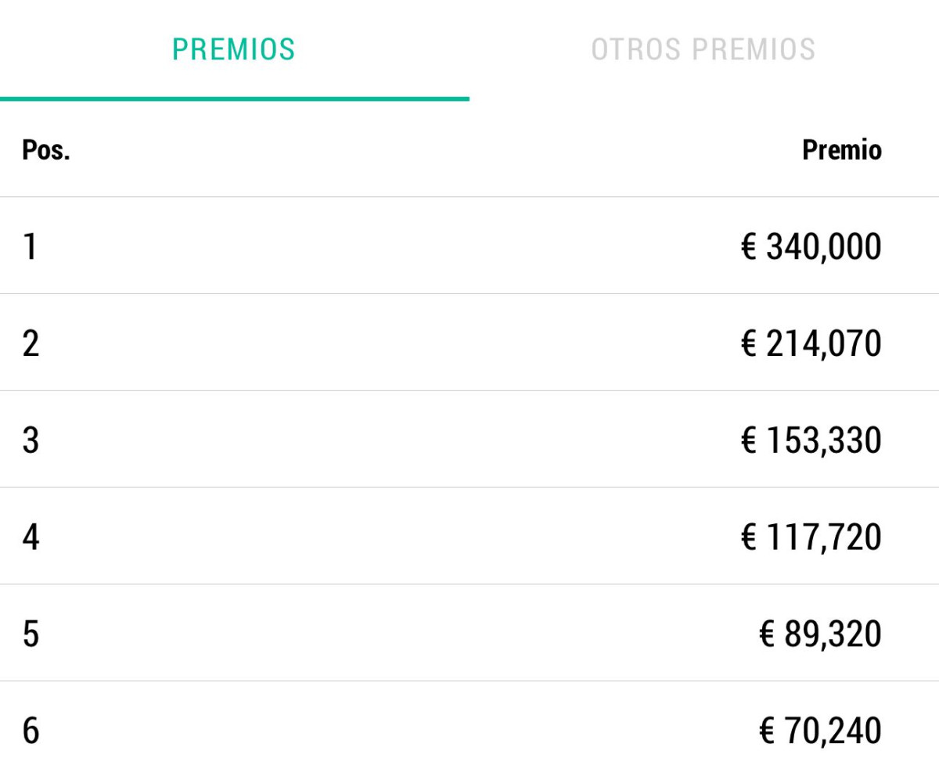The height and width of the screenshot is (776, 939).
Task: Tap the green underline beneath PREMIOS
Action: [234, 99]
